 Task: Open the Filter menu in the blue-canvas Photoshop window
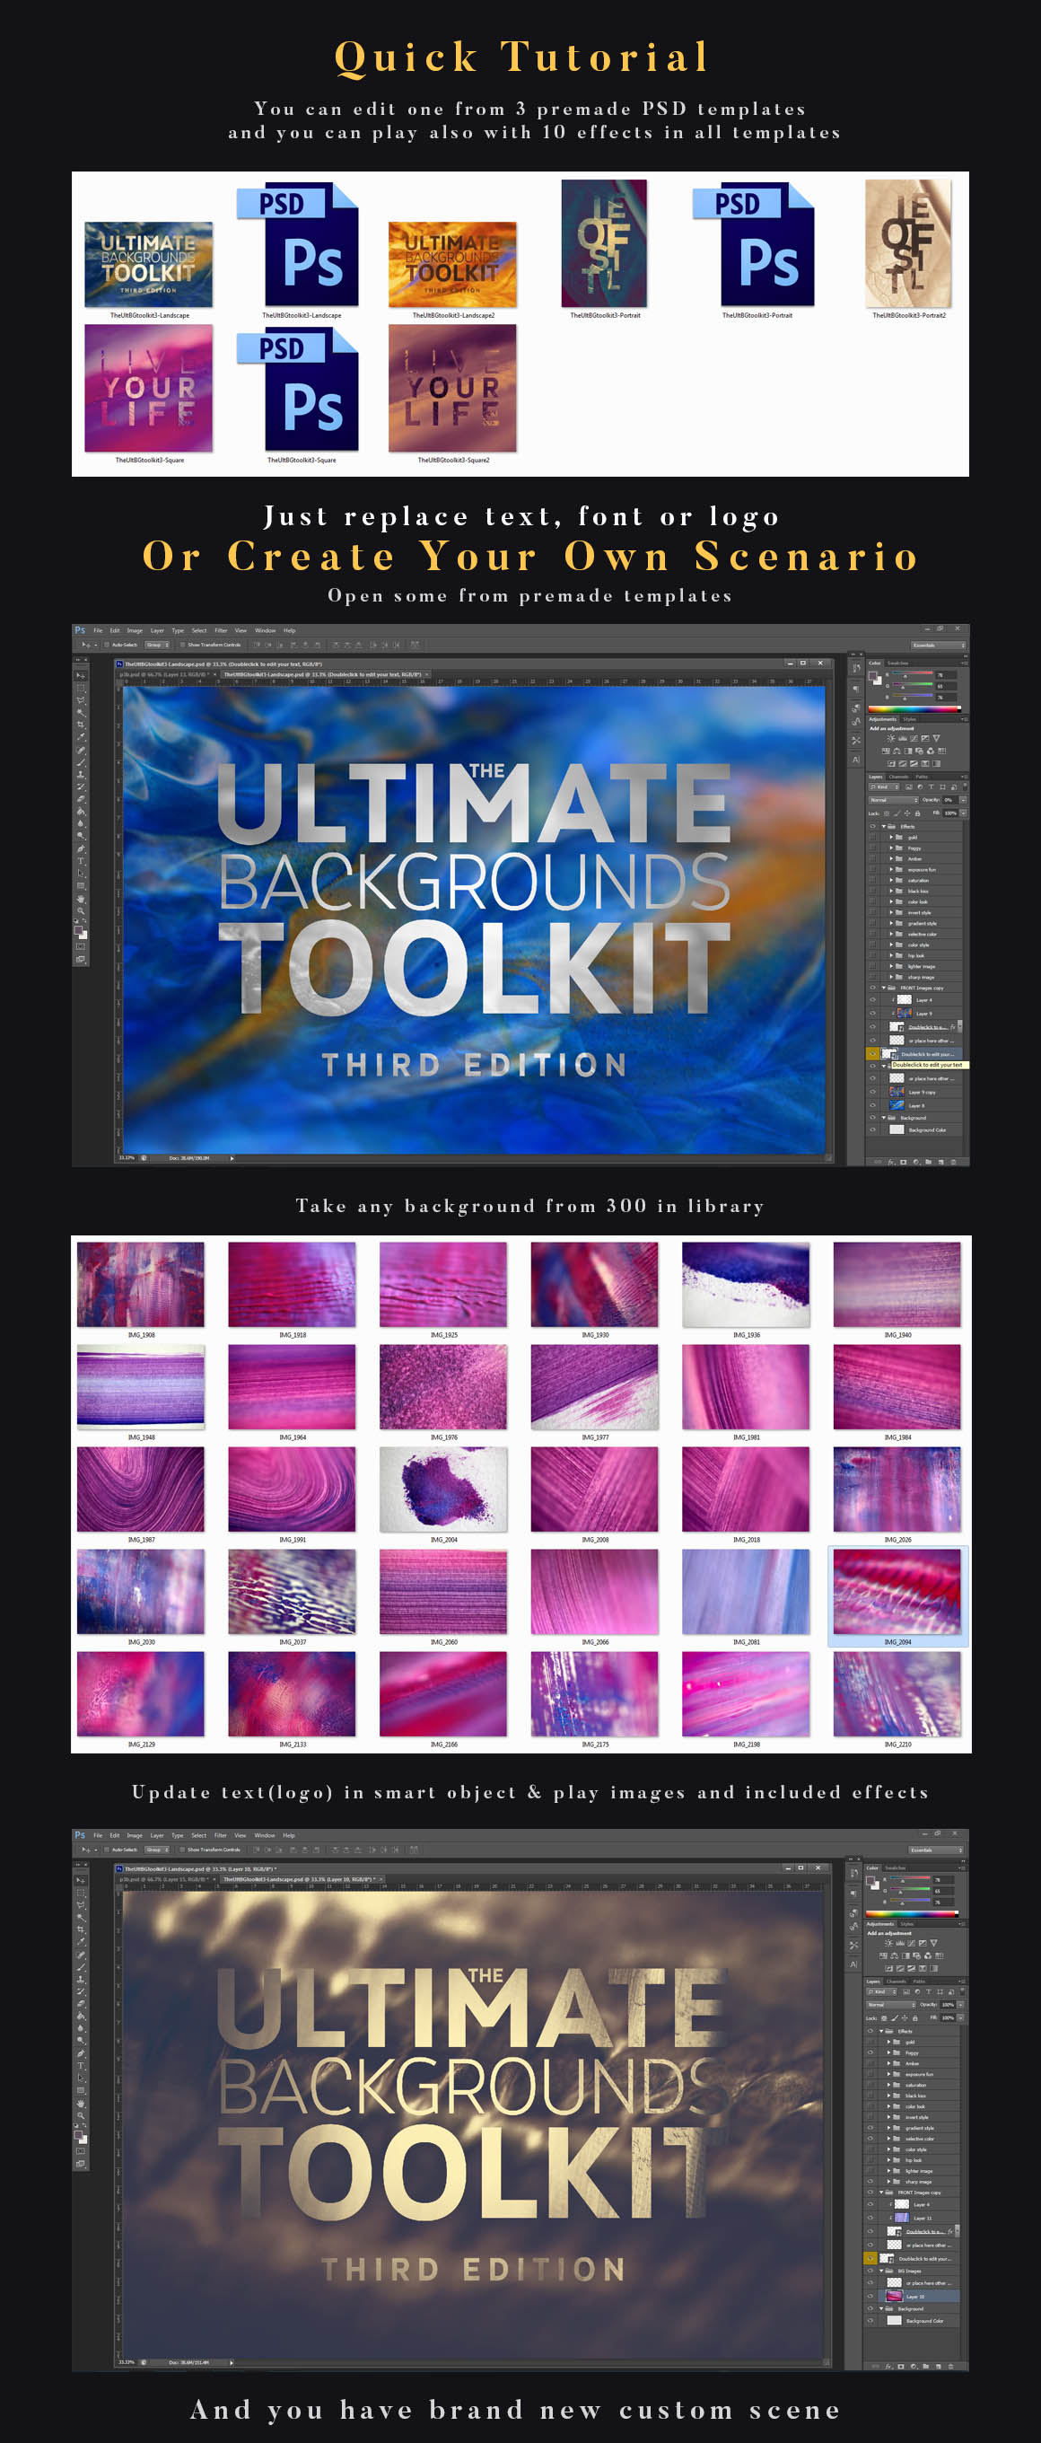[220, 630]
